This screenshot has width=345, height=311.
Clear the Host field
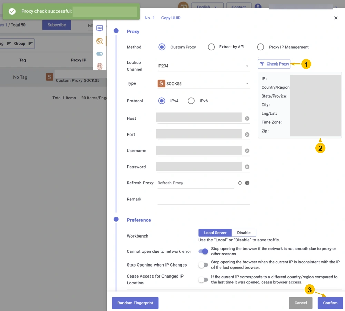(247, 118)
